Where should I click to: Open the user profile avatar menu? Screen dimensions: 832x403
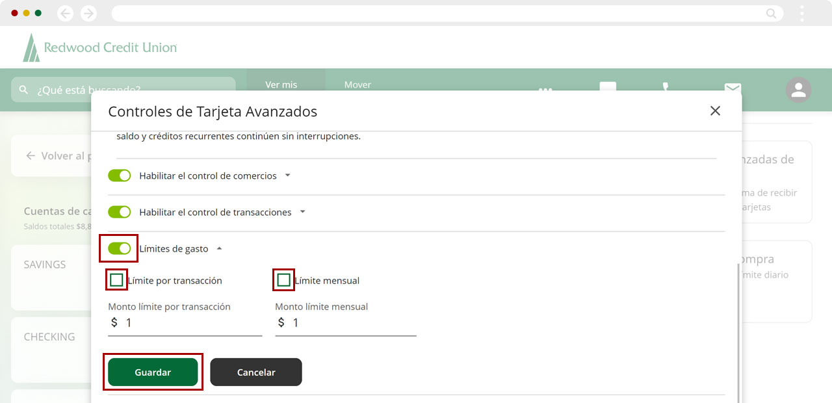[798, 90]
